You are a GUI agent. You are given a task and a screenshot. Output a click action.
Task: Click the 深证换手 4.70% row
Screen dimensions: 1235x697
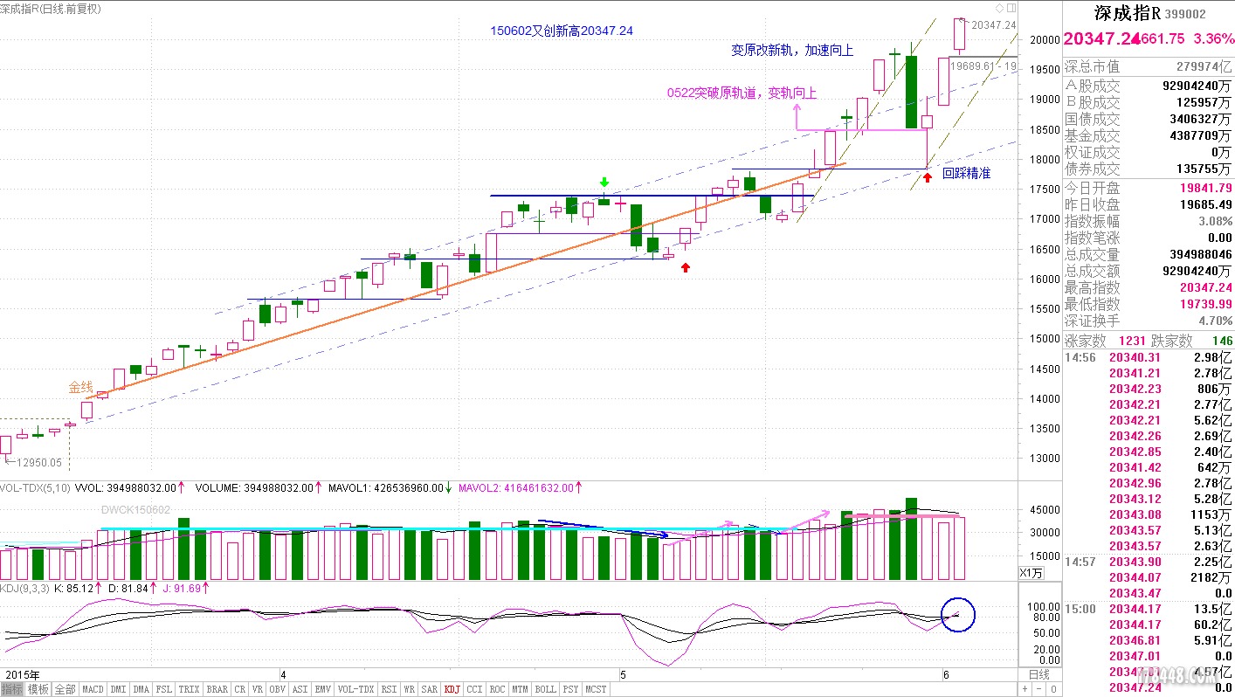1149,321
